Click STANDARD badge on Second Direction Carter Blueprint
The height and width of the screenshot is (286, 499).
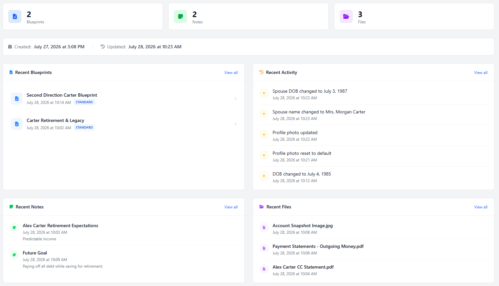84,102
